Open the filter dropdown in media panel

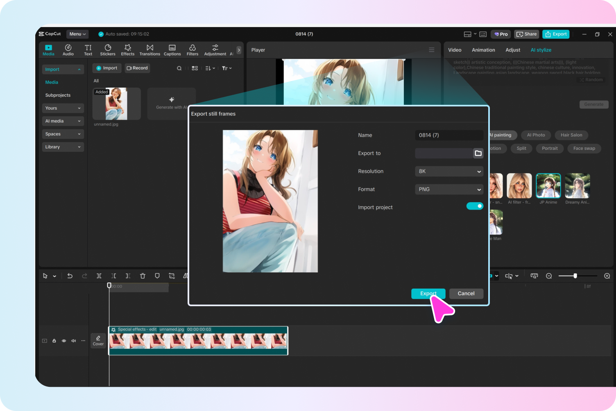point(227,68)
